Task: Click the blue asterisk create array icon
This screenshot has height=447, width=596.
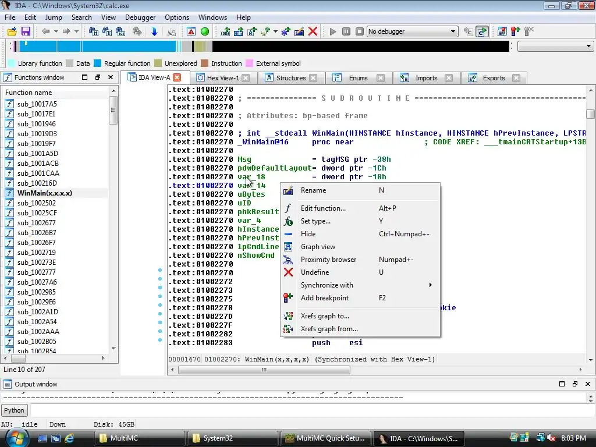Action: pyautogui.click(x=285, y=31)
